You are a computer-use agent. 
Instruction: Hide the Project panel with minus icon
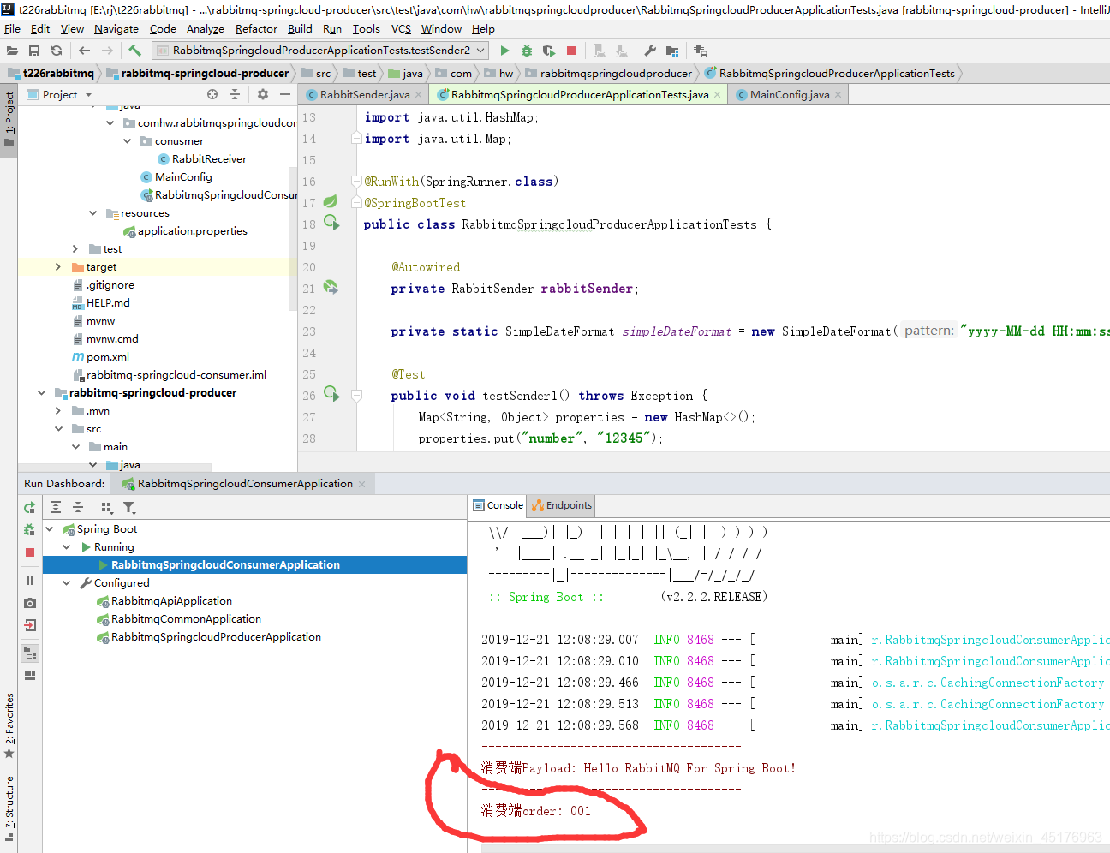coord(284,94)
